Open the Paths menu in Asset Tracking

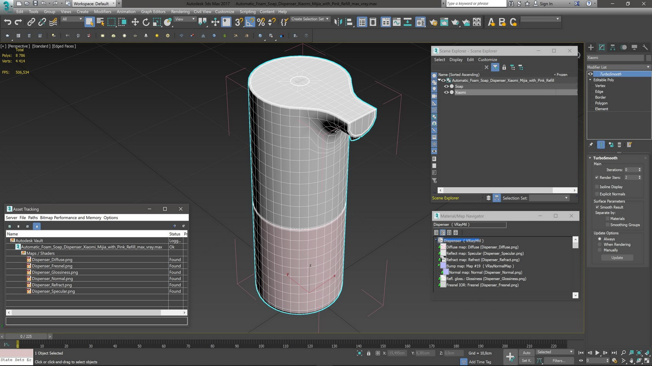pyautogui.click(x=33, y=218)
